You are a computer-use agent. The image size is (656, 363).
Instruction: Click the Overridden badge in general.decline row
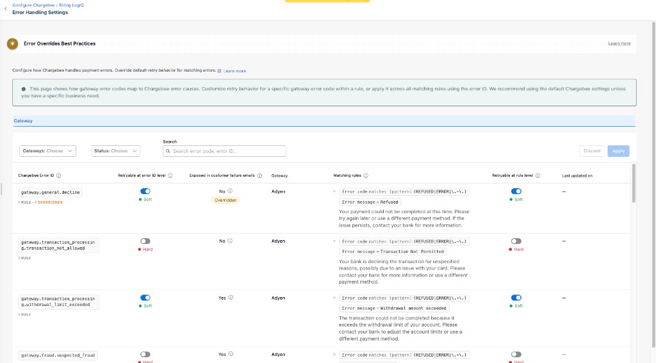225,200
